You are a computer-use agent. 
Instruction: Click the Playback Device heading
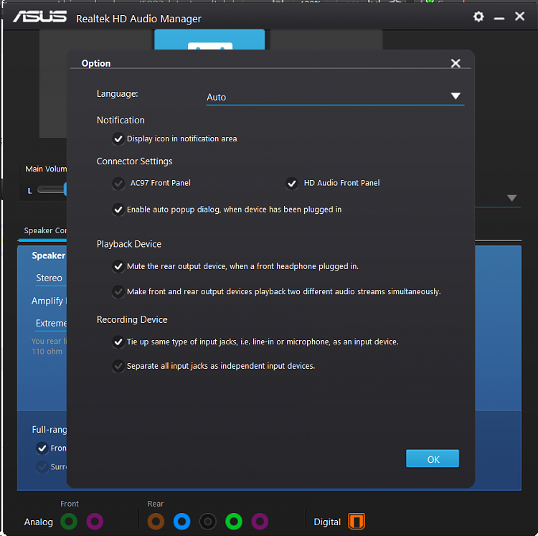pos(129,244)
